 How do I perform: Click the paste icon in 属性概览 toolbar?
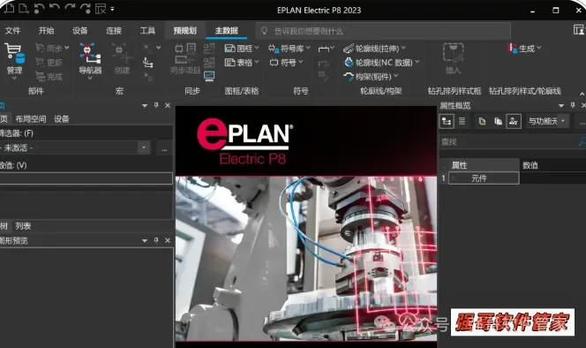tap(498, 121)
